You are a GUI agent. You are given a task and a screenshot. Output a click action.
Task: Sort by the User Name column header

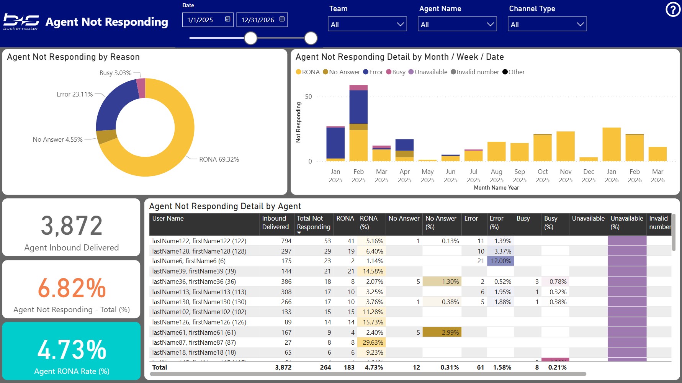click(168, 218)
